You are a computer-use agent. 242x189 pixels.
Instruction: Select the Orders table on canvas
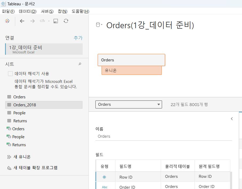tap(131, 60)
